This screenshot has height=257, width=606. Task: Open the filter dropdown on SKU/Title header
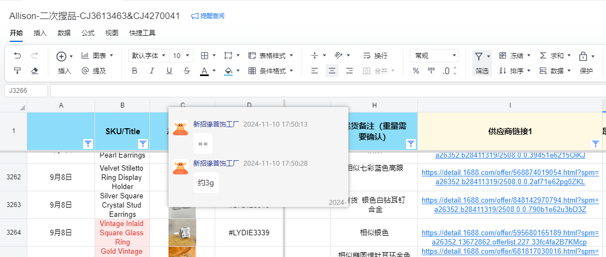click(143, 143)
